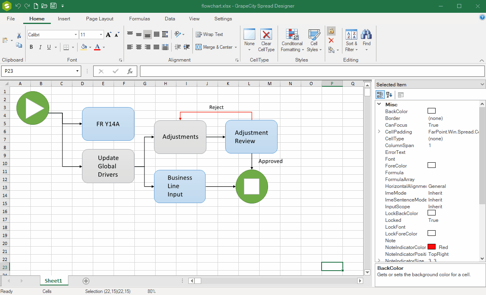Switch to the Page Layout tab

[100, 19]
